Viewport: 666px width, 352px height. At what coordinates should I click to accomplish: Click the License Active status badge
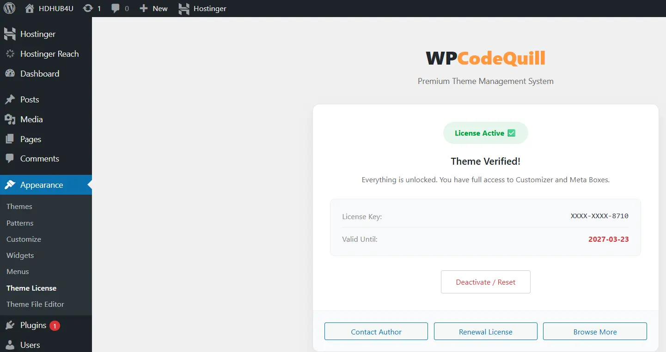point(485,133)
